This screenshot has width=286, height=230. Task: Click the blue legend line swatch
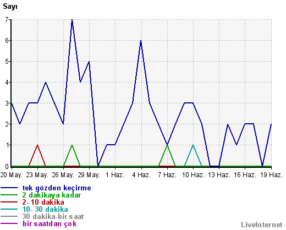point(9,188)
